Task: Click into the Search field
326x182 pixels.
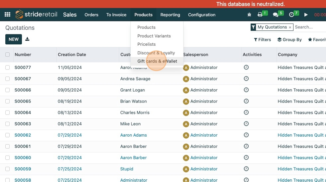Action: [308, 27]
